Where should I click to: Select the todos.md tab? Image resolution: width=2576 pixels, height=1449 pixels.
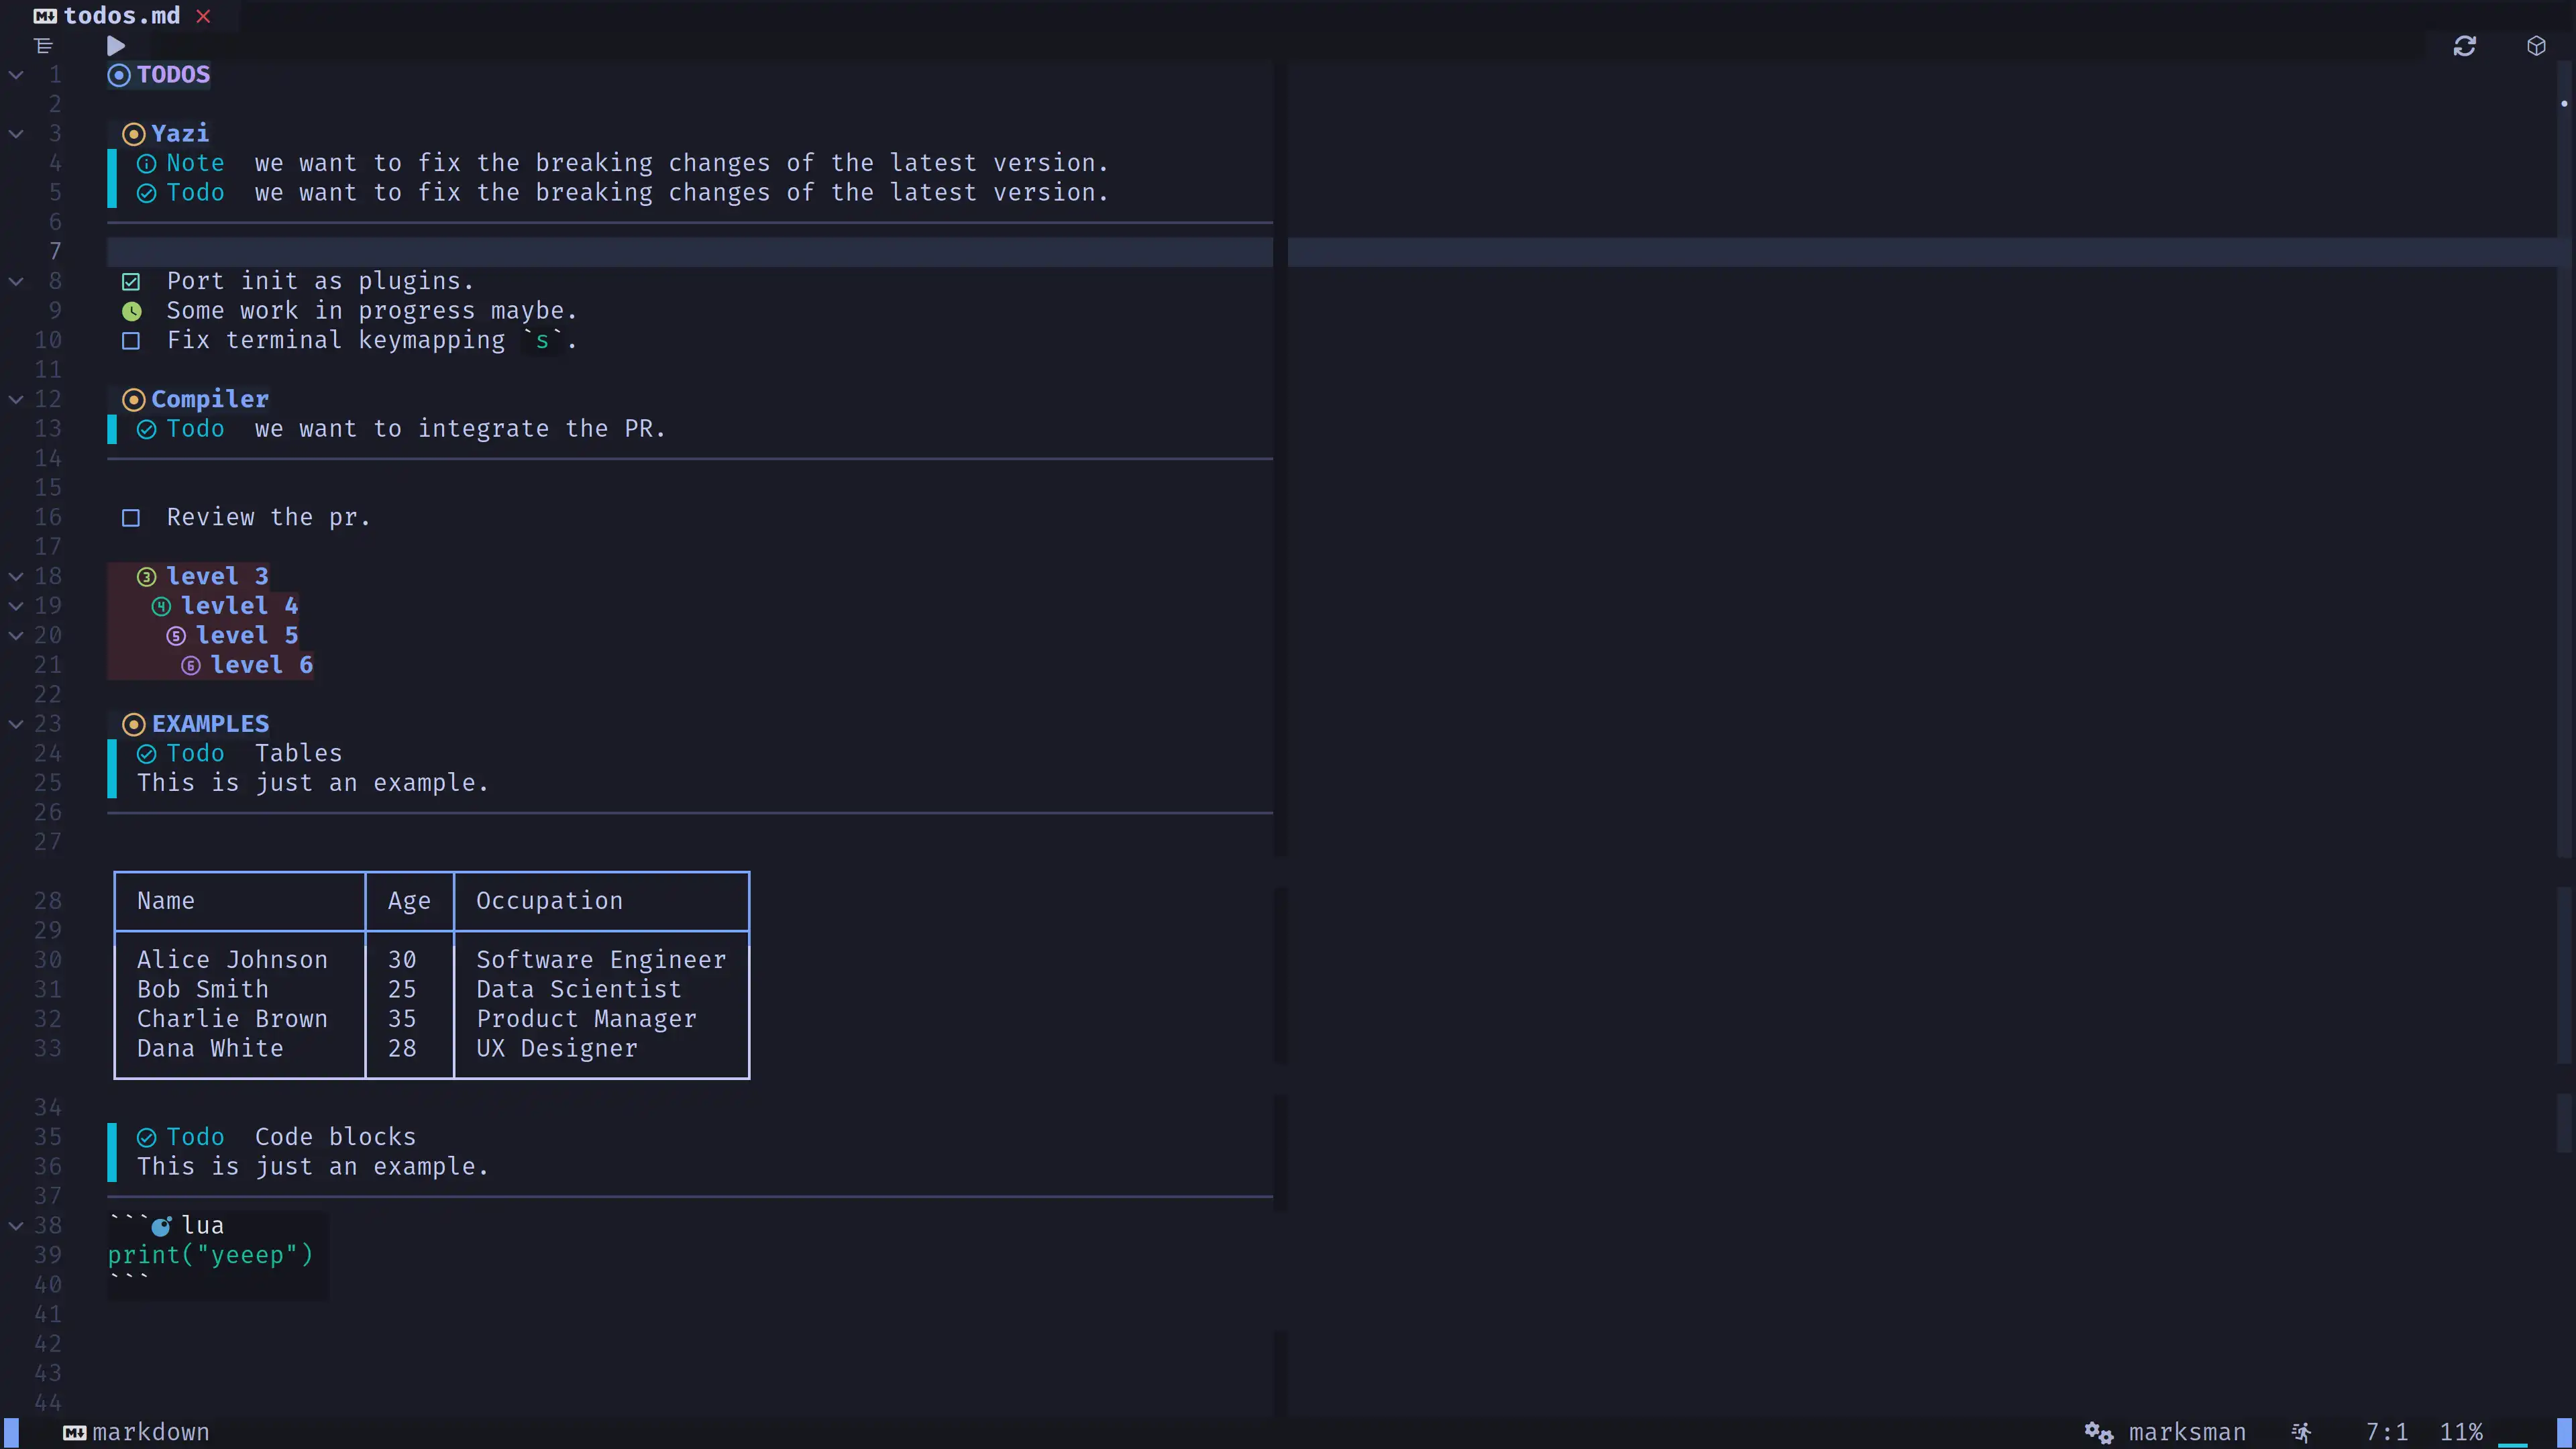(122, 16)
